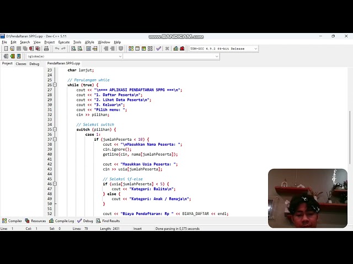Click the Open file toolbar icon

[12, 48]
